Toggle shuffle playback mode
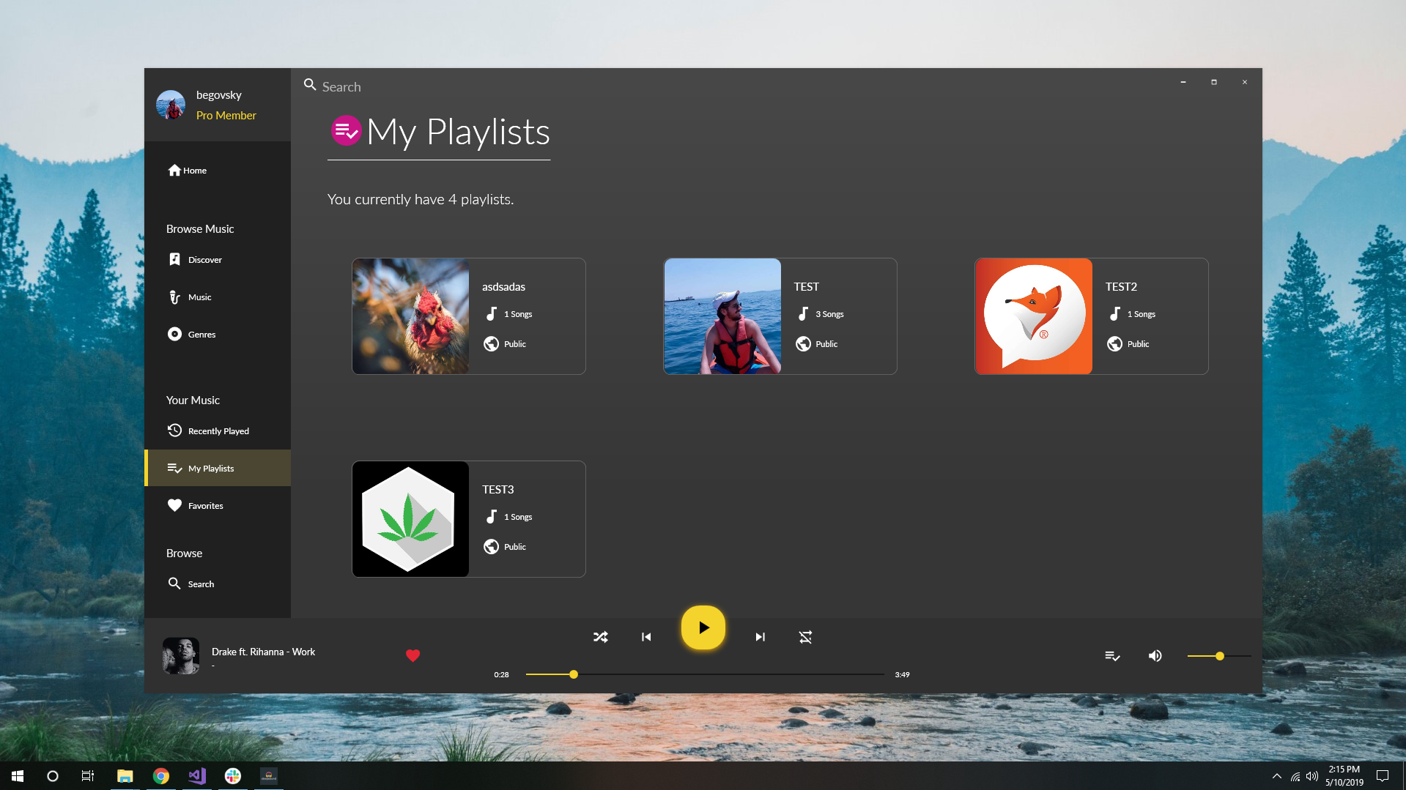Screen dimensions: 1406x790 [600, 637]
